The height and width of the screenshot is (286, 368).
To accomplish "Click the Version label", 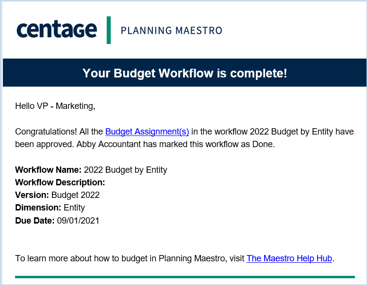I will (x=32, y=195).
